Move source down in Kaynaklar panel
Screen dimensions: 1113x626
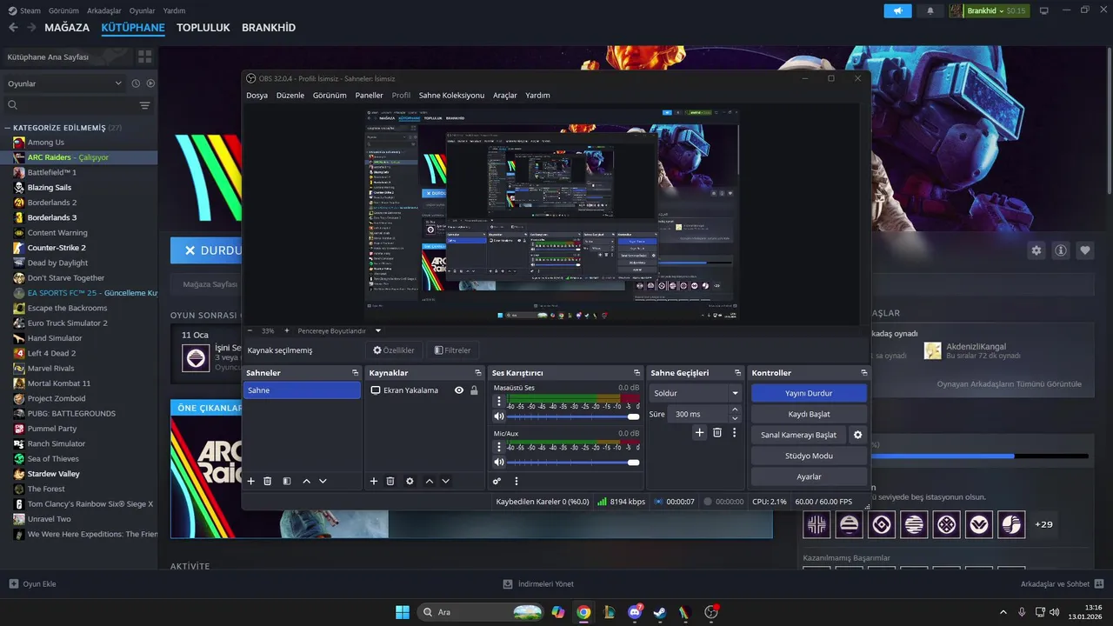click(445, 481)
